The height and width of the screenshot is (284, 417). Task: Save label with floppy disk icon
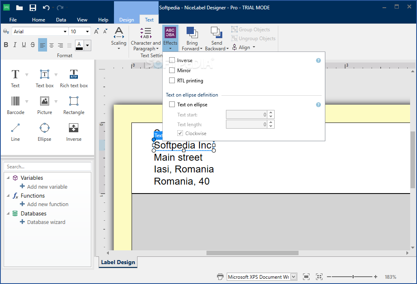tap(33, 8)
